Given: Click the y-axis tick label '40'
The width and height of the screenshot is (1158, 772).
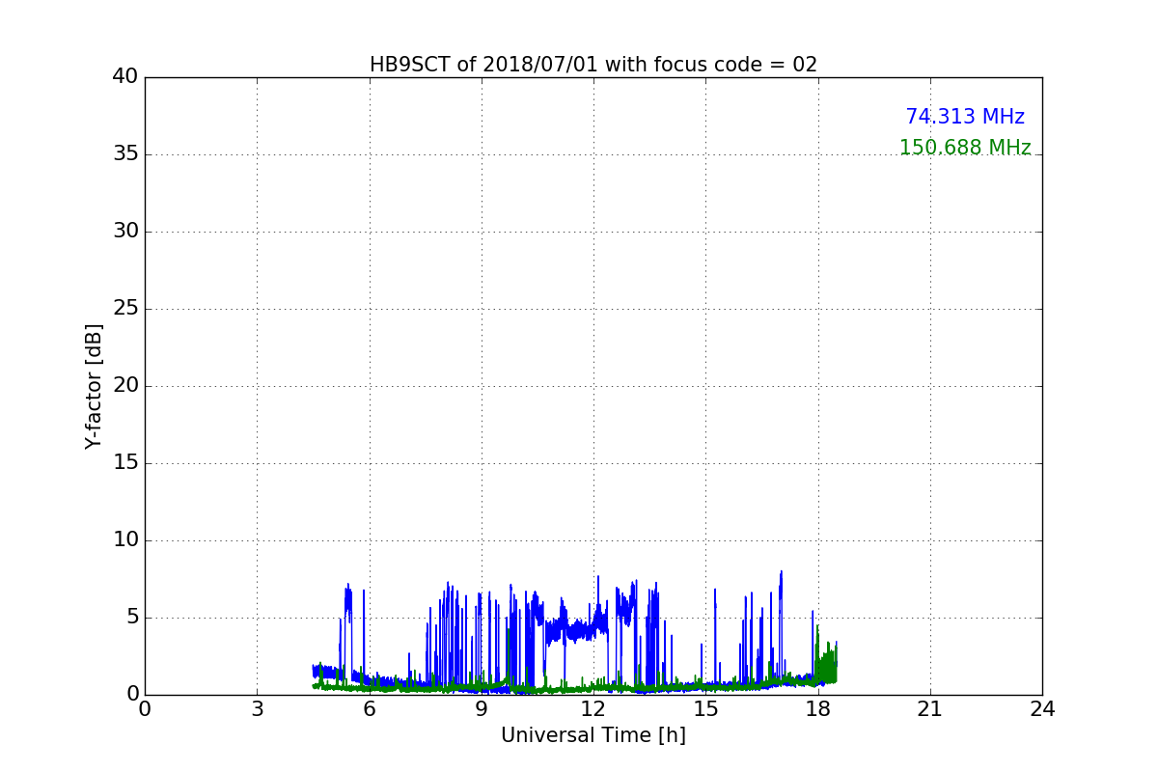Looking at the screenshot, I should tap(125, 77).
